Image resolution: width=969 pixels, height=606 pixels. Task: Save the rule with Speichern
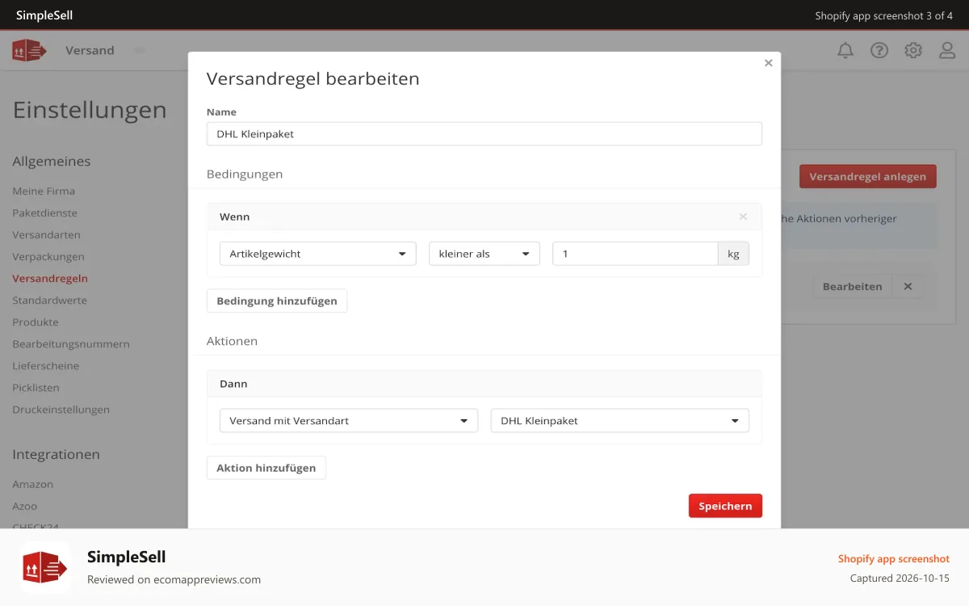coord(725,506)
